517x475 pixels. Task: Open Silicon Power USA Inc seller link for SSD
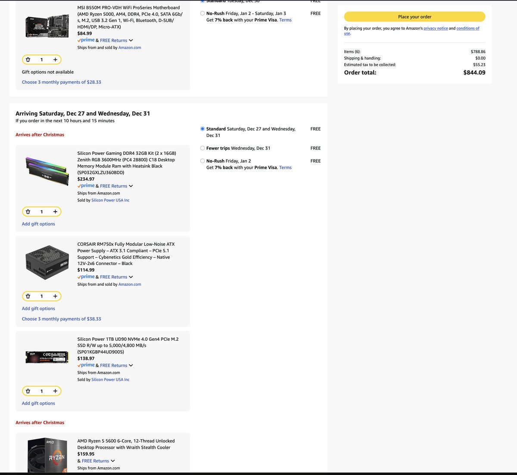110,379
